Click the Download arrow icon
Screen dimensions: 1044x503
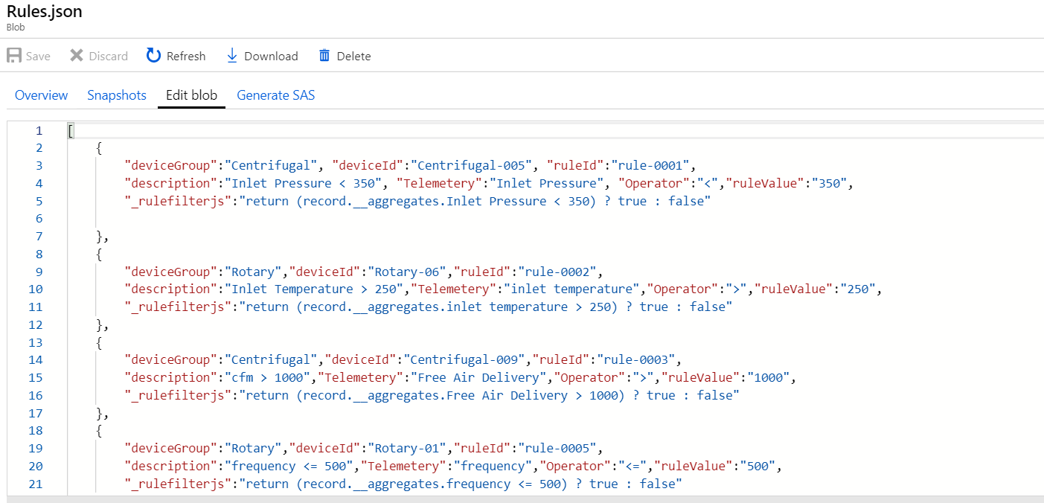click(231, 56)
